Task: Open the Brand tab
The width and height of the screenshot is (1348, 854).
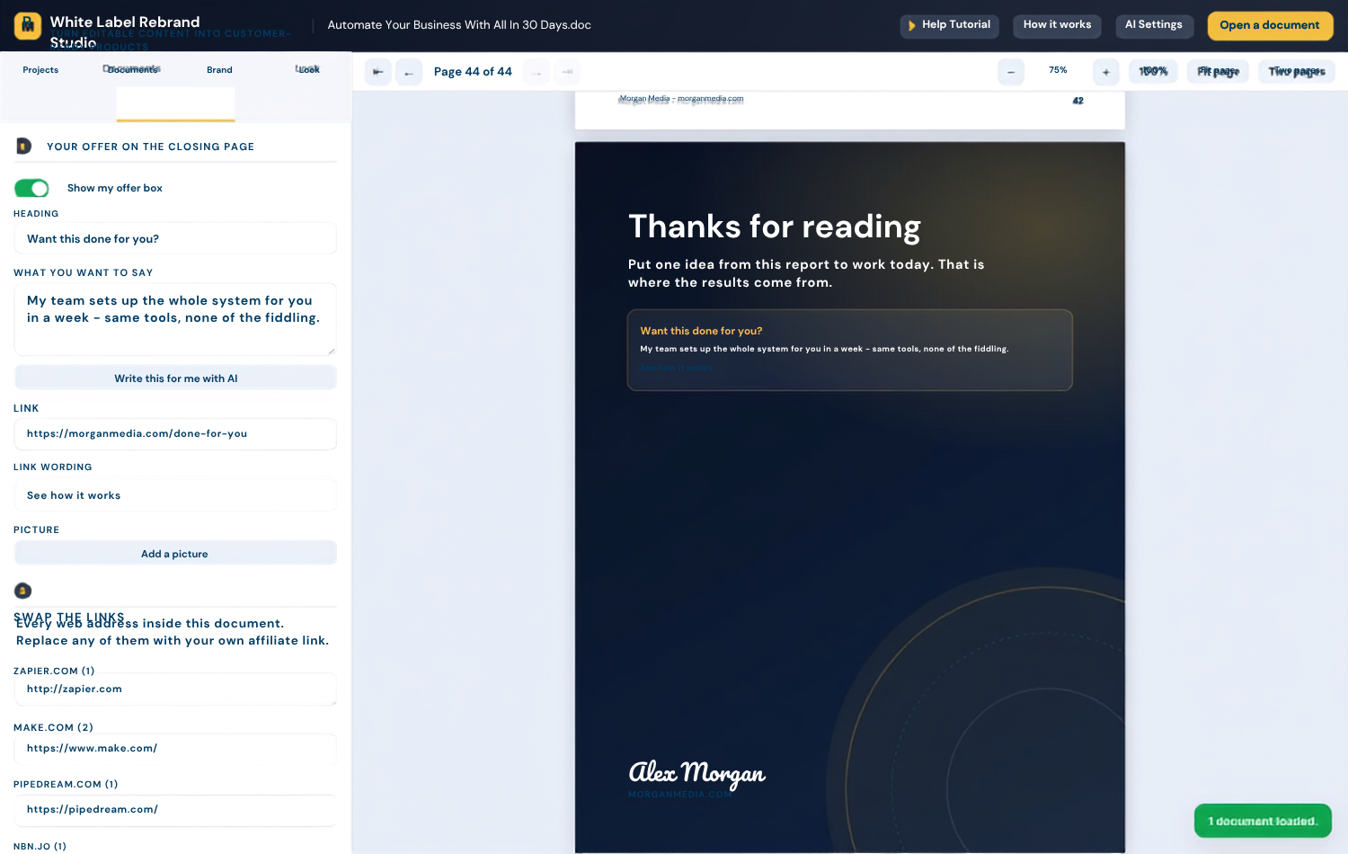Action: pos(219,70)
